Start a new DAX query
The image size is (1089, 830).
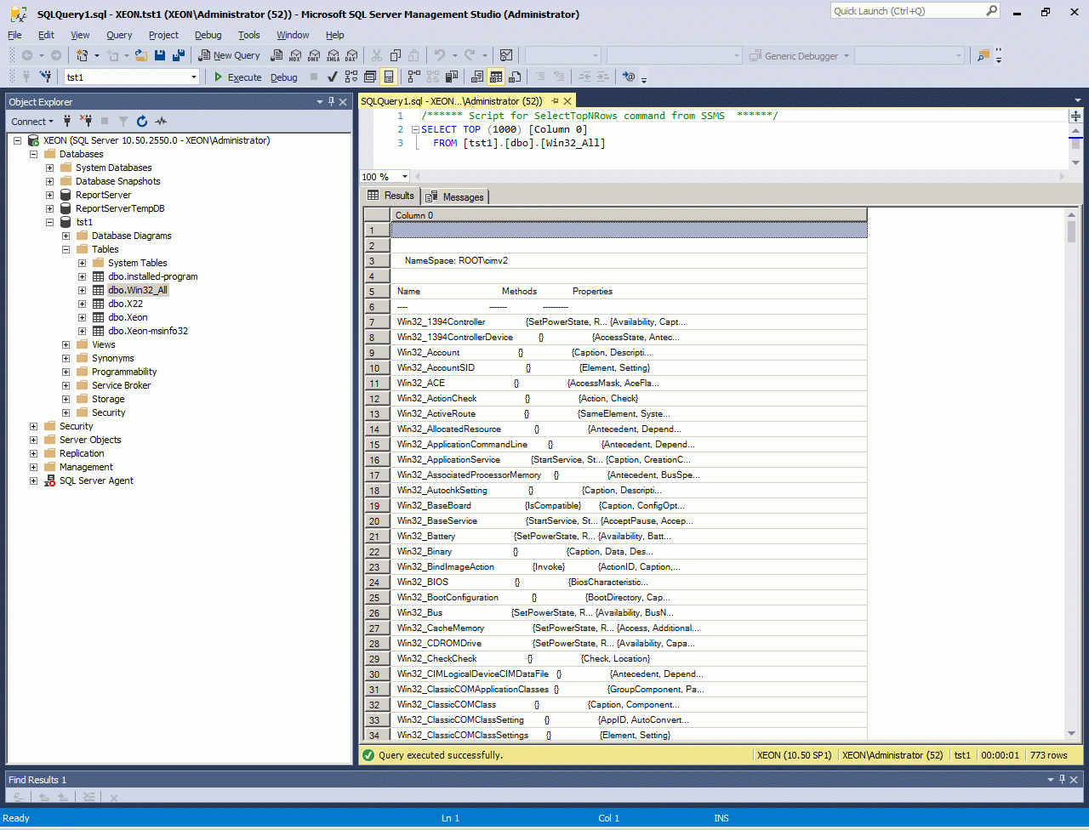coord(351,55)
